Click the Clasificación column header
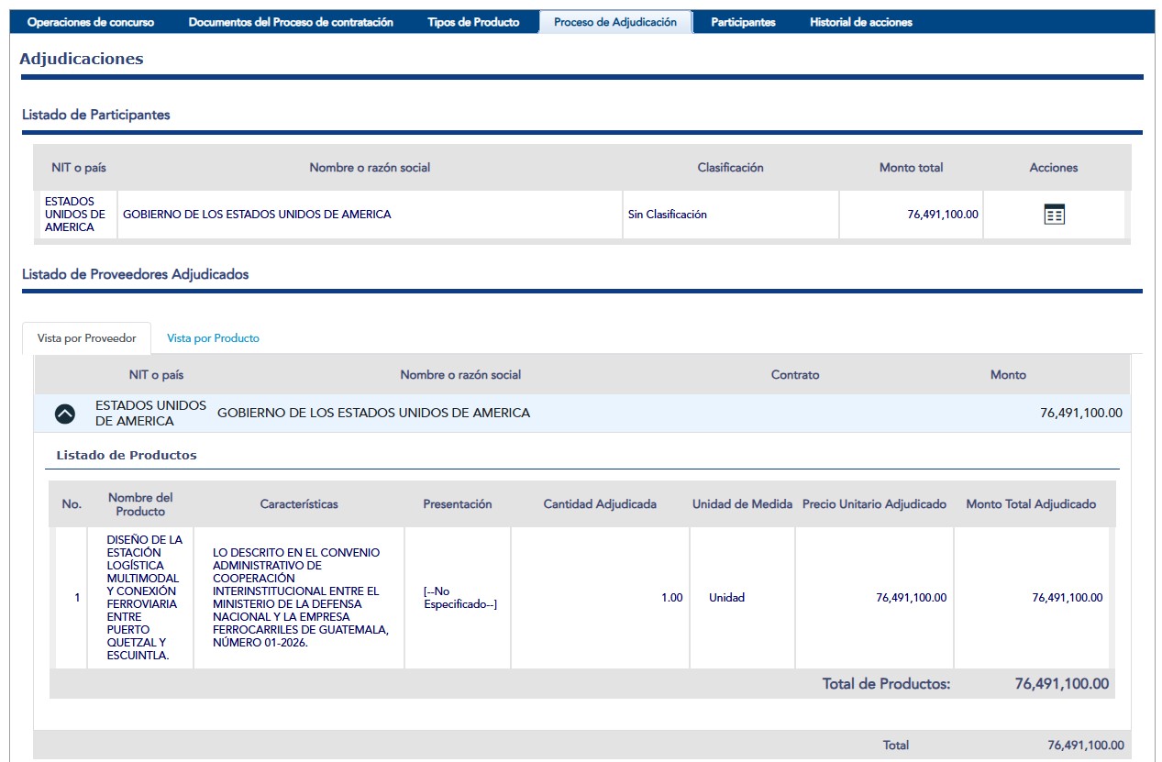 (730, 168)
